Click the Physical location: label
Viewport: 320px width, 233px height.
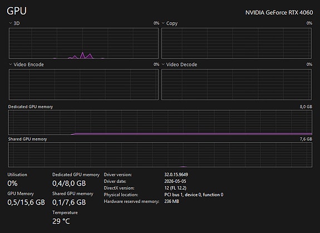pyautogui.click(x=121, y=195)
